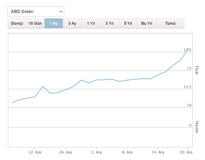The width and height of the screenshot is (205, 160).
Task: Click the 17.5 price axis label
Action: click(188, 50)
